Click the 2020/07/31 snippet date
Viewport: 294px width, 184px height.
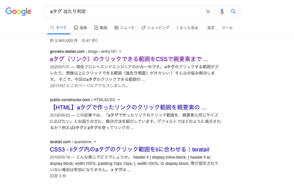point(60,67)
